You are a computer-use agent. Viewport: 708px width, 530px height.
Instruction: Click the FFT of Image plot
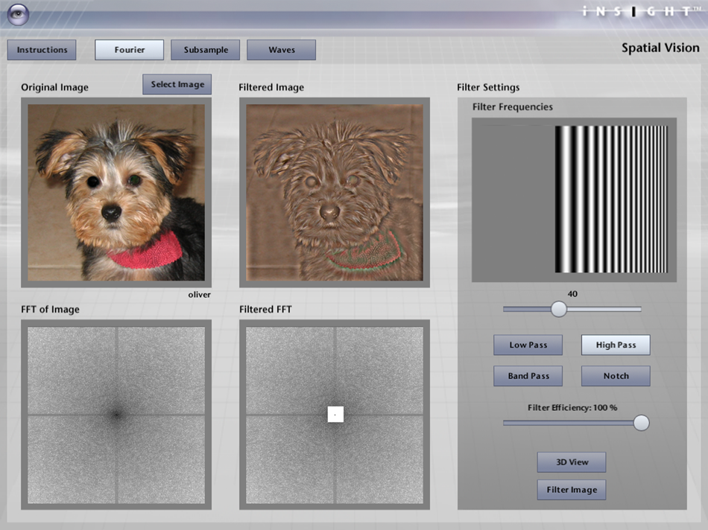coord(116,415)
